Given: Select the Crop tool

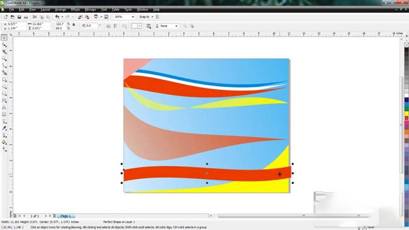Looking at the screenshot, I should click(x=4, y=51).
